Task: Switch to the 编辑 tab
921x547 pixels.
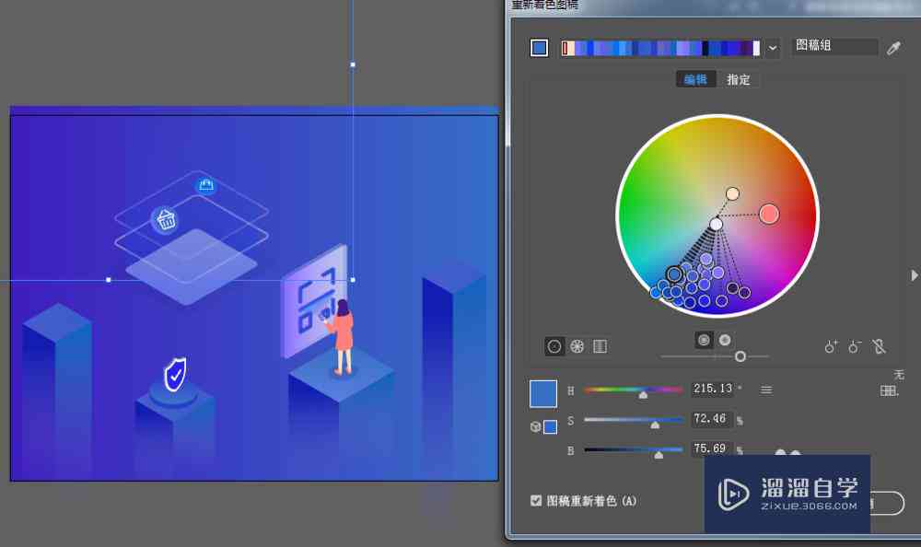Action: 695,79
